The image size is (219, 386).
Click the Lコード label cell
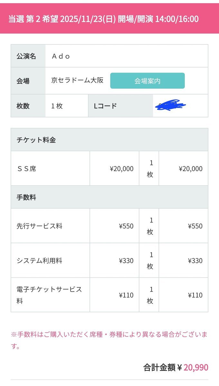tap(120, 106)
